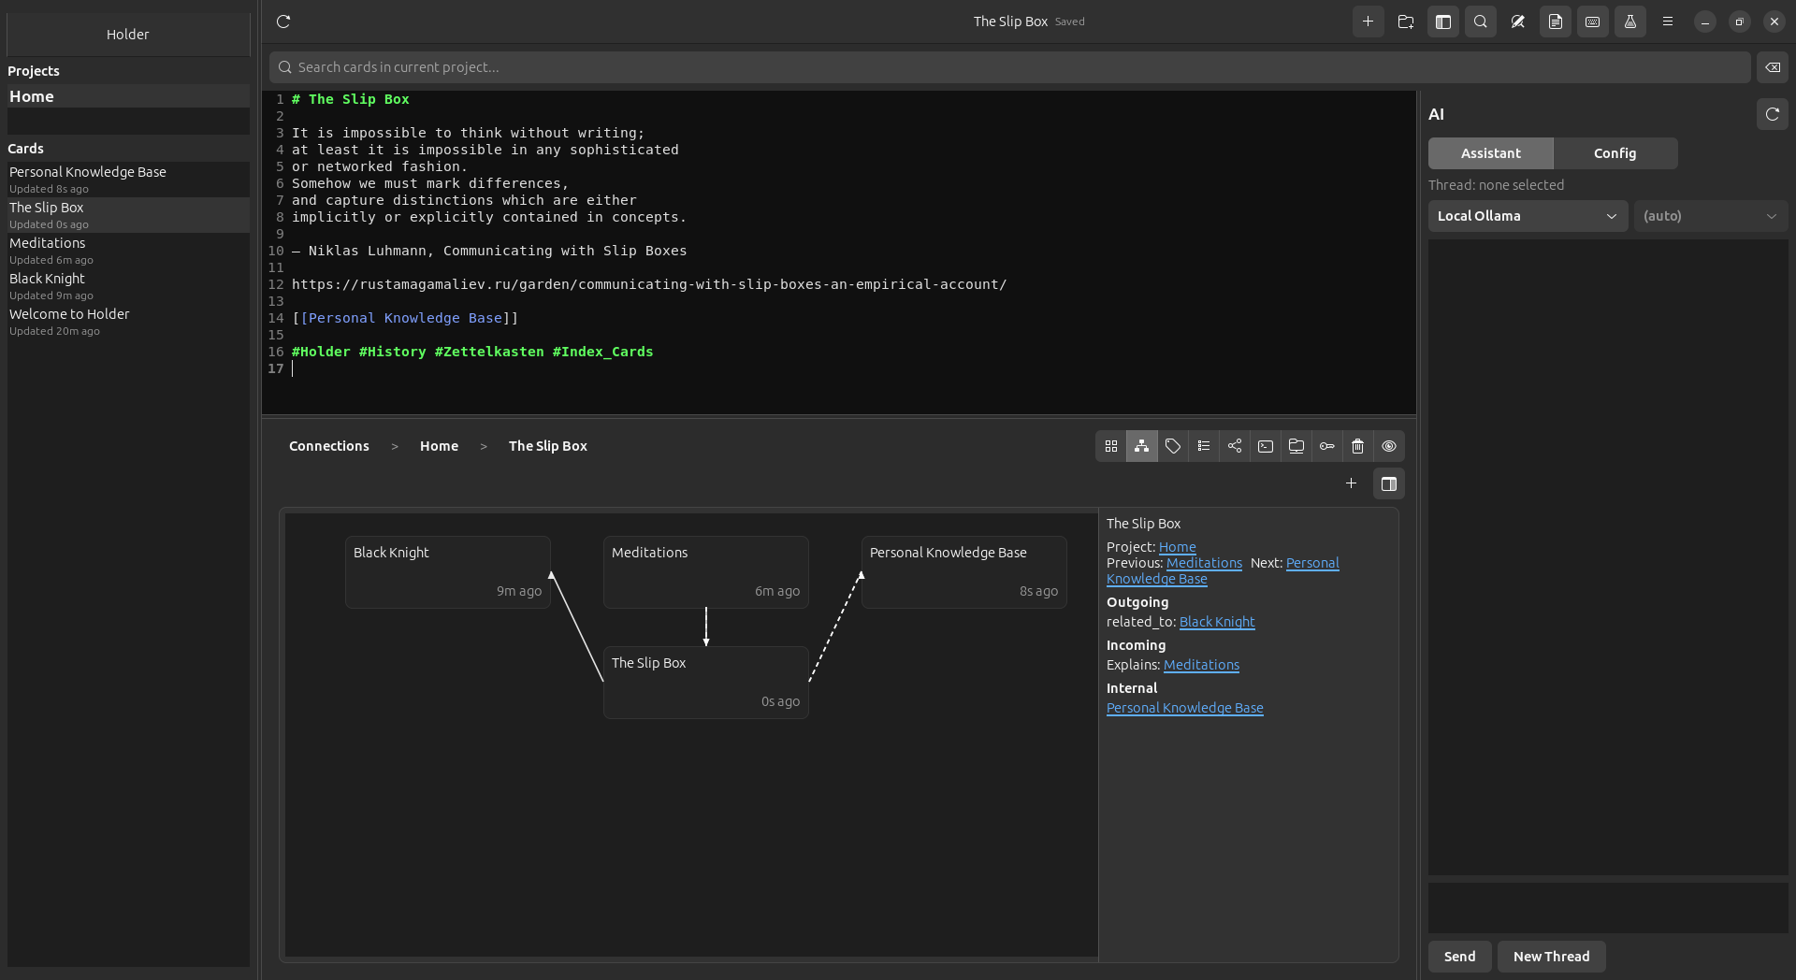Click the refresh icon in the header bar
The image size is (1796, 980).
click(x=283, y=22)
